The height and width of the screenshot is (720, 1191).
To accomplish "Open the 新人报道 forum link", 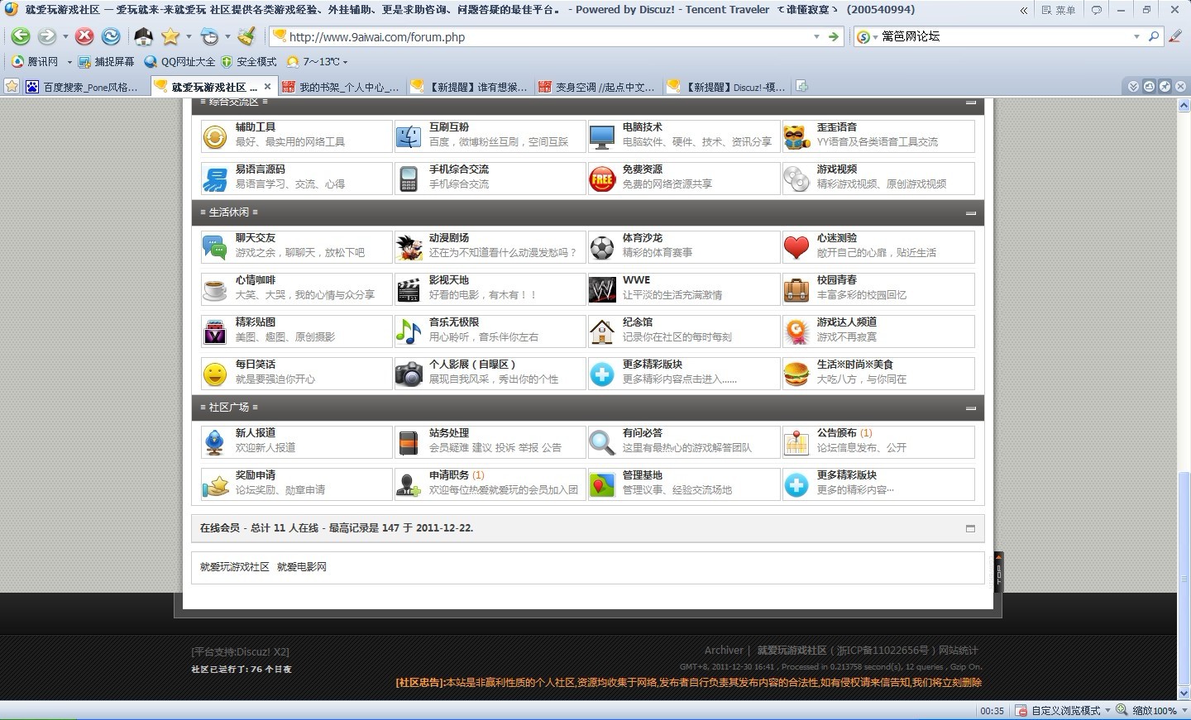I will [256, 432].
